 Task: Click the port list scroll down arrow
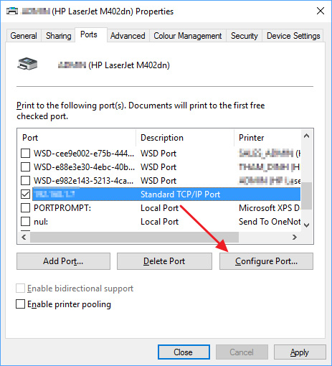pos(306,225)
